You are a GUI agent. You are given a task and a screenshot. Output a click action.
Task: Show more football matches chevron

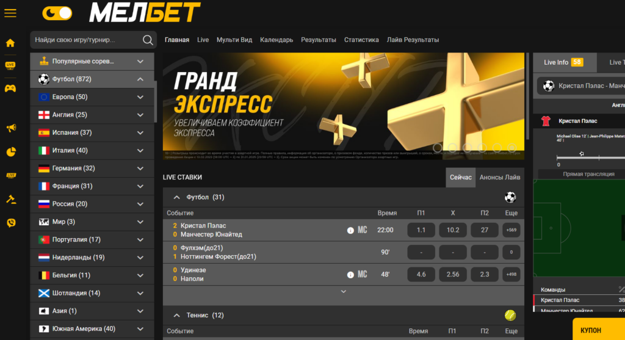click(344, 292)
